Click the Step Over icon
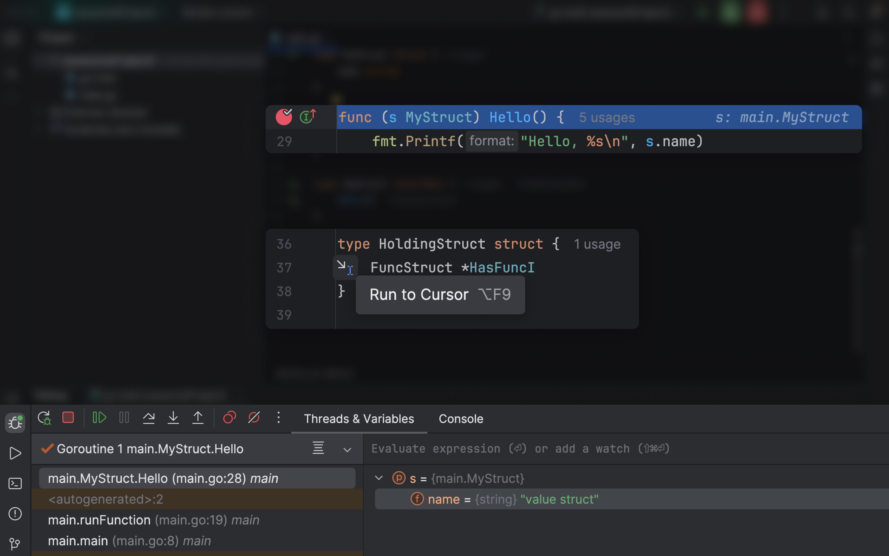This screenshot has height=556, width=889. coord(148,418)
